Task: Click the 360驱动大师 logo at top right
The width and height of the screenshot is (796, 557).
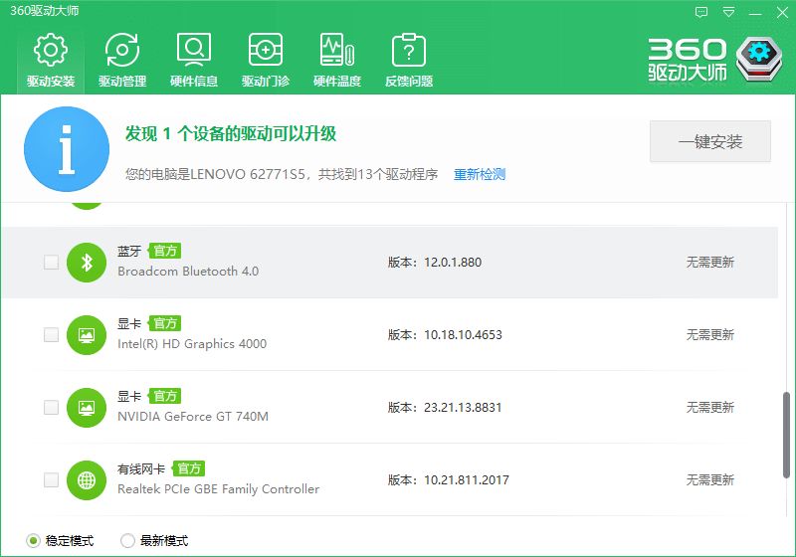Action: 714,60
